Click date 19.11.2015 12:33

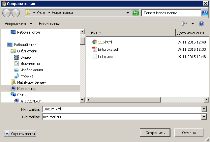point(192,49)
